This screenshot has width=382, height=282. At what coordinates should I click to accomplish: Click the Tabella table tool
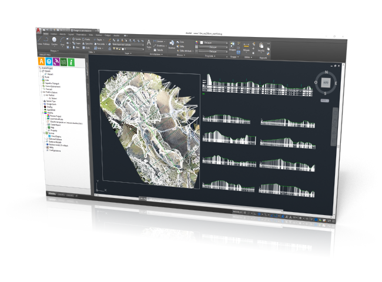click(158, 50)
